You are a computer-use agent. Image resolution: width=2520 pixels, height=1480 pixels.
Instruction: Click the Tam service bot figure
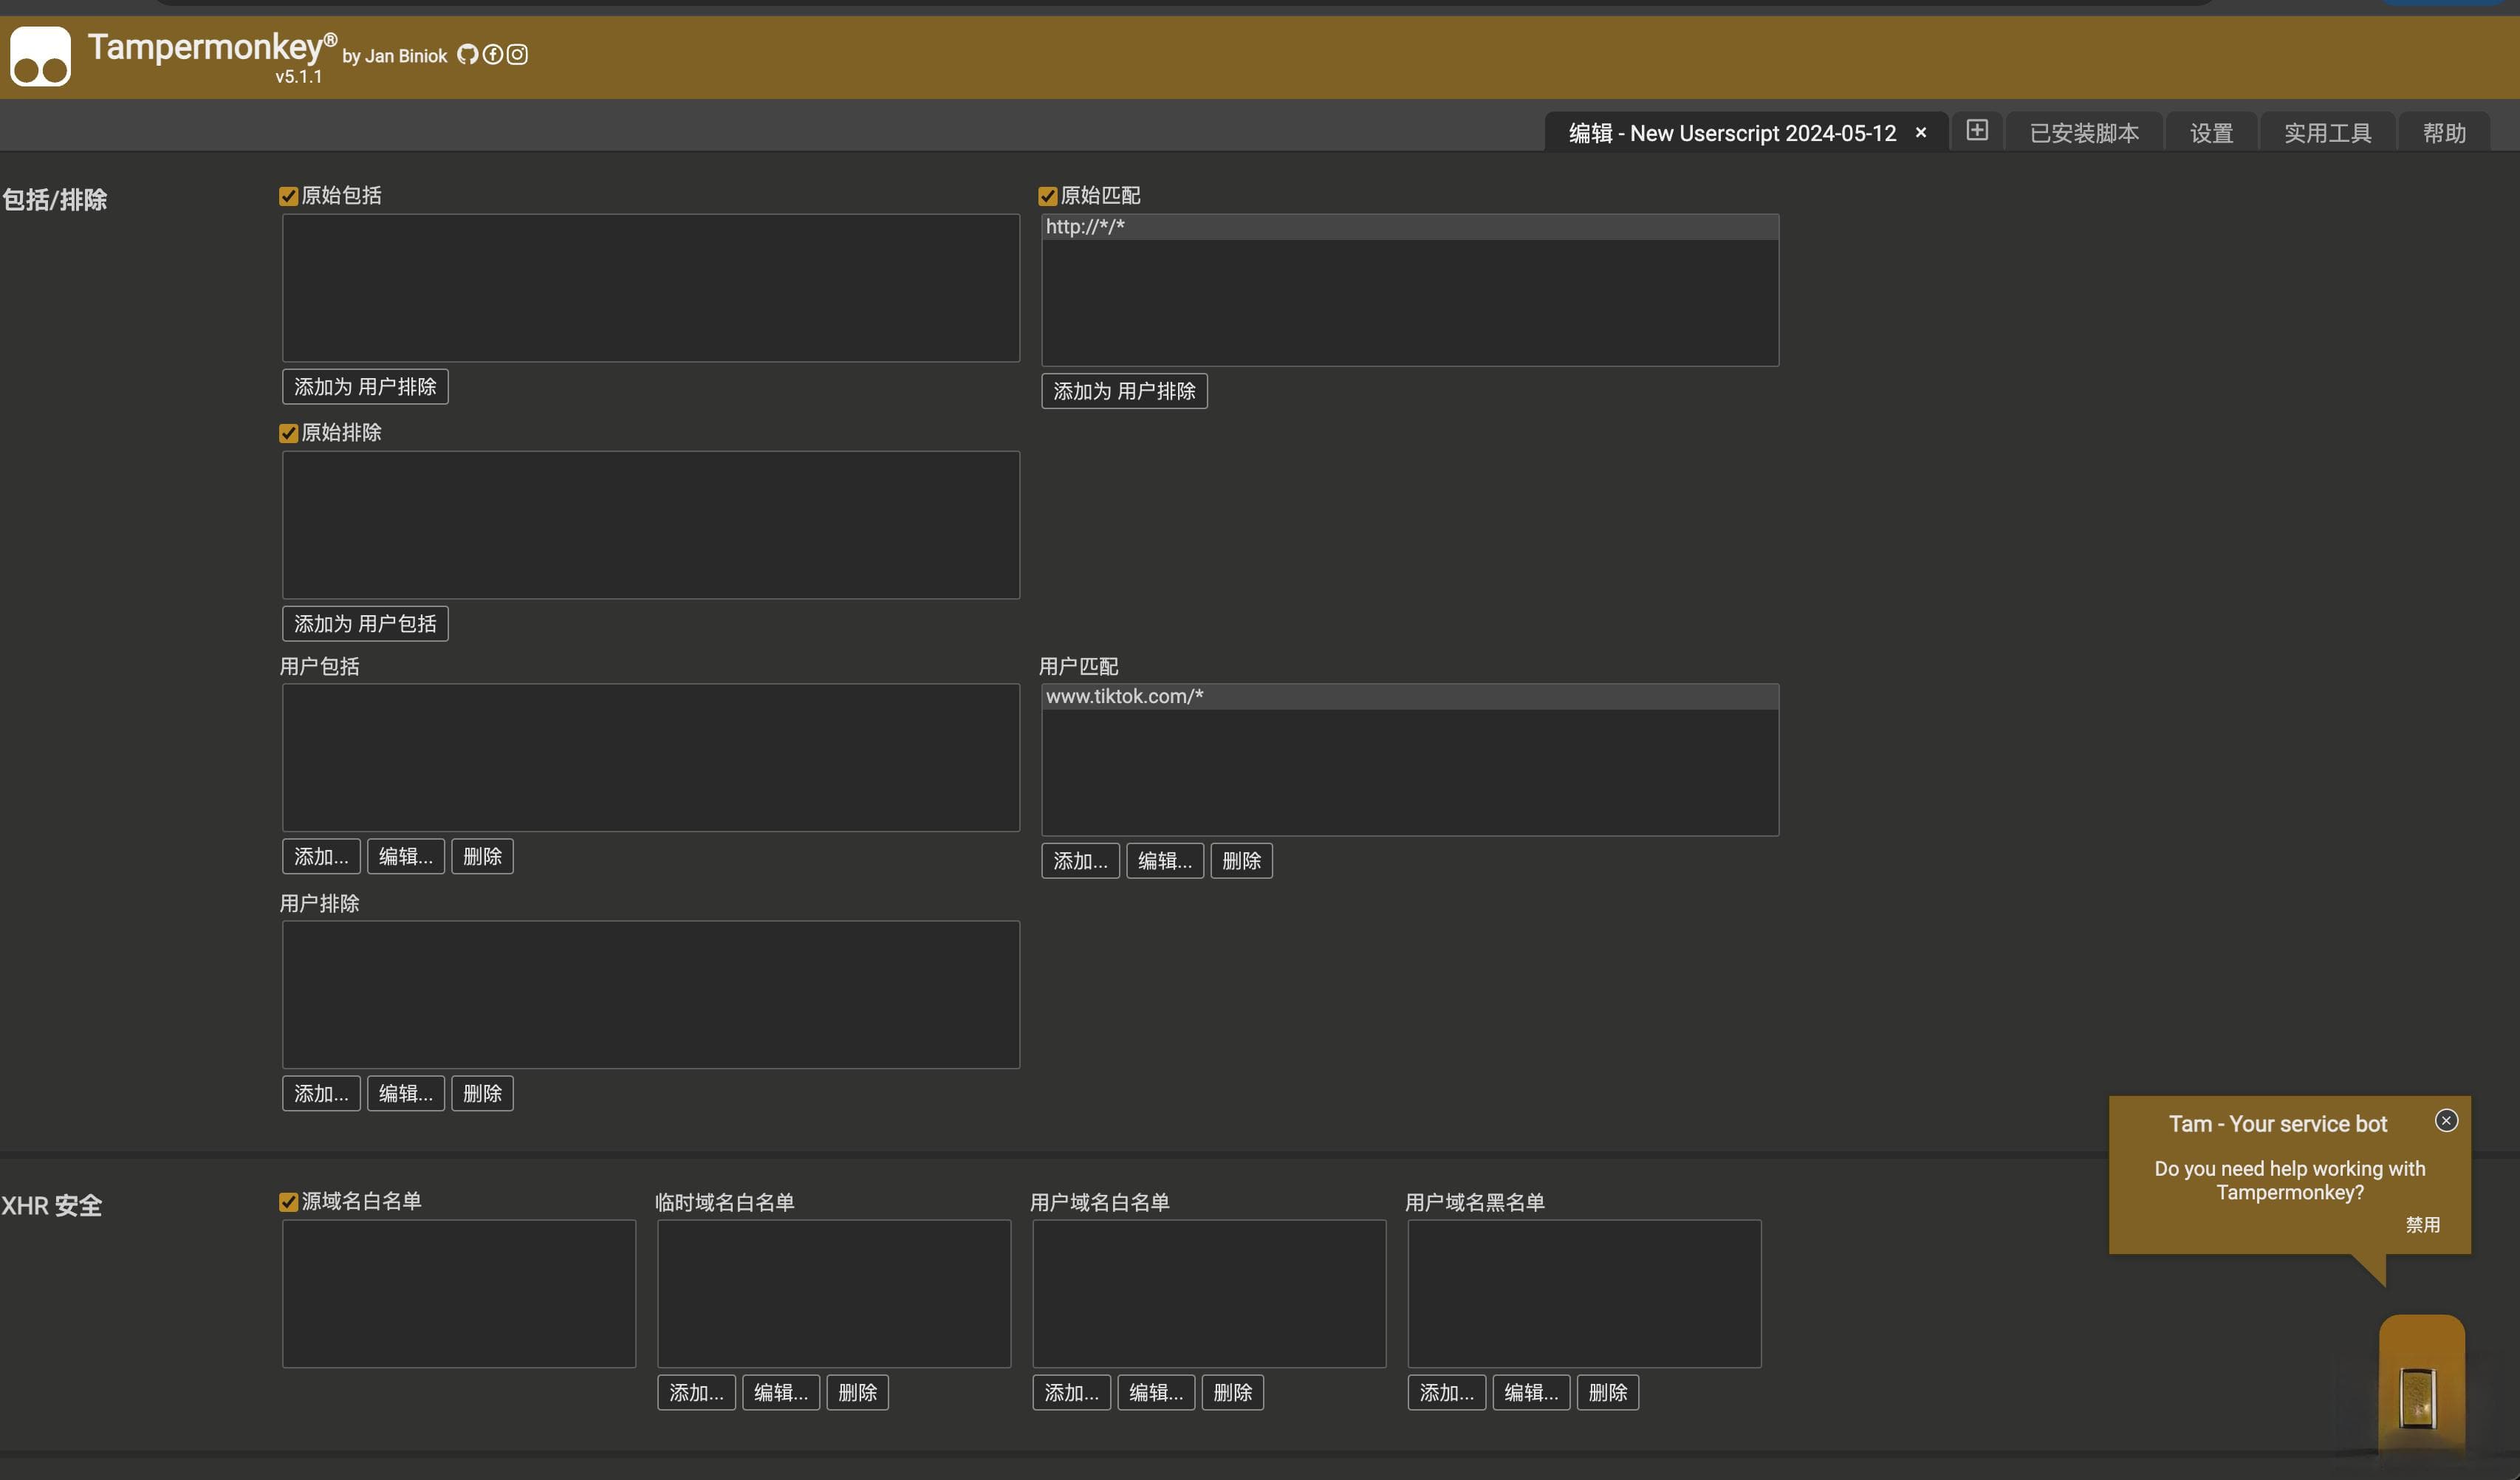pos(2421,1385)
